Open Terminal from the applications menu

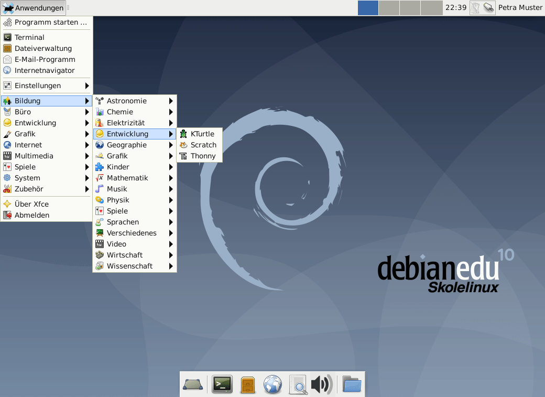[46, 37]
